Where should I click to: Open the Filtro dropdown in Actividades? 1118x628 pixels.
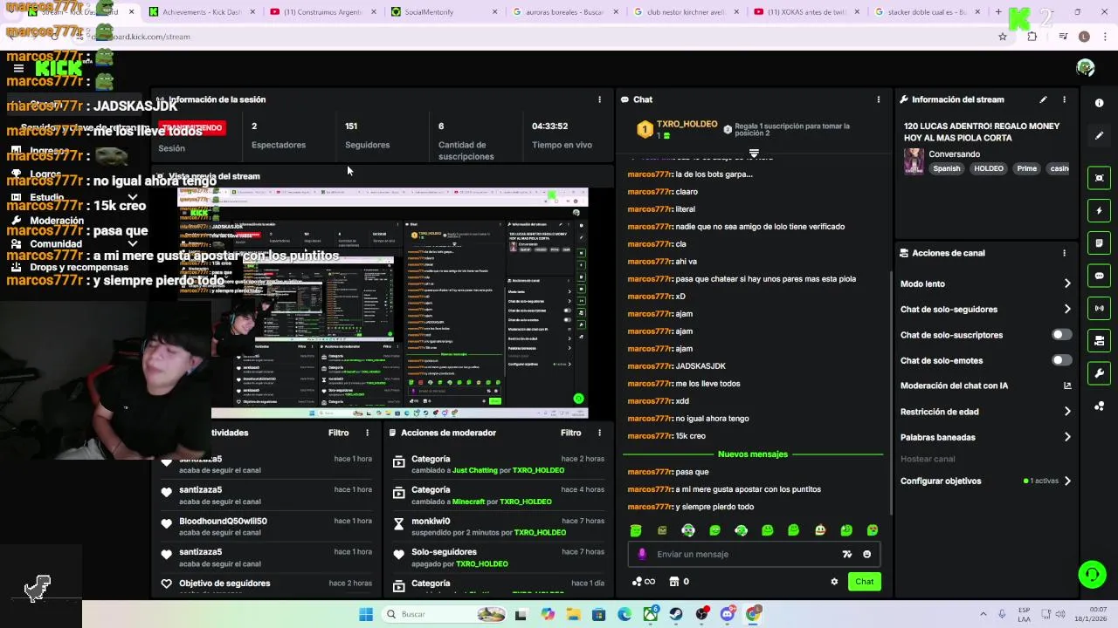[338, 433]
